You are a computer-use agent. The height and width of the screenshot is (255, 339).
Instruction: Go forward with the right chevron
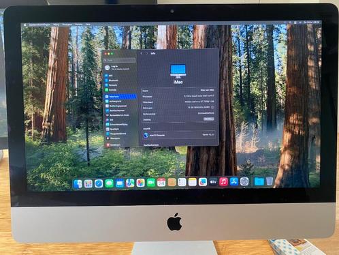(x=147, y=53)
